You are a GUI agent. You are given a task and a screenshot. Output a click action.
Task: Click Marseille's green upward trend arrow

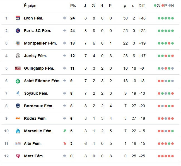coord(64,131)
